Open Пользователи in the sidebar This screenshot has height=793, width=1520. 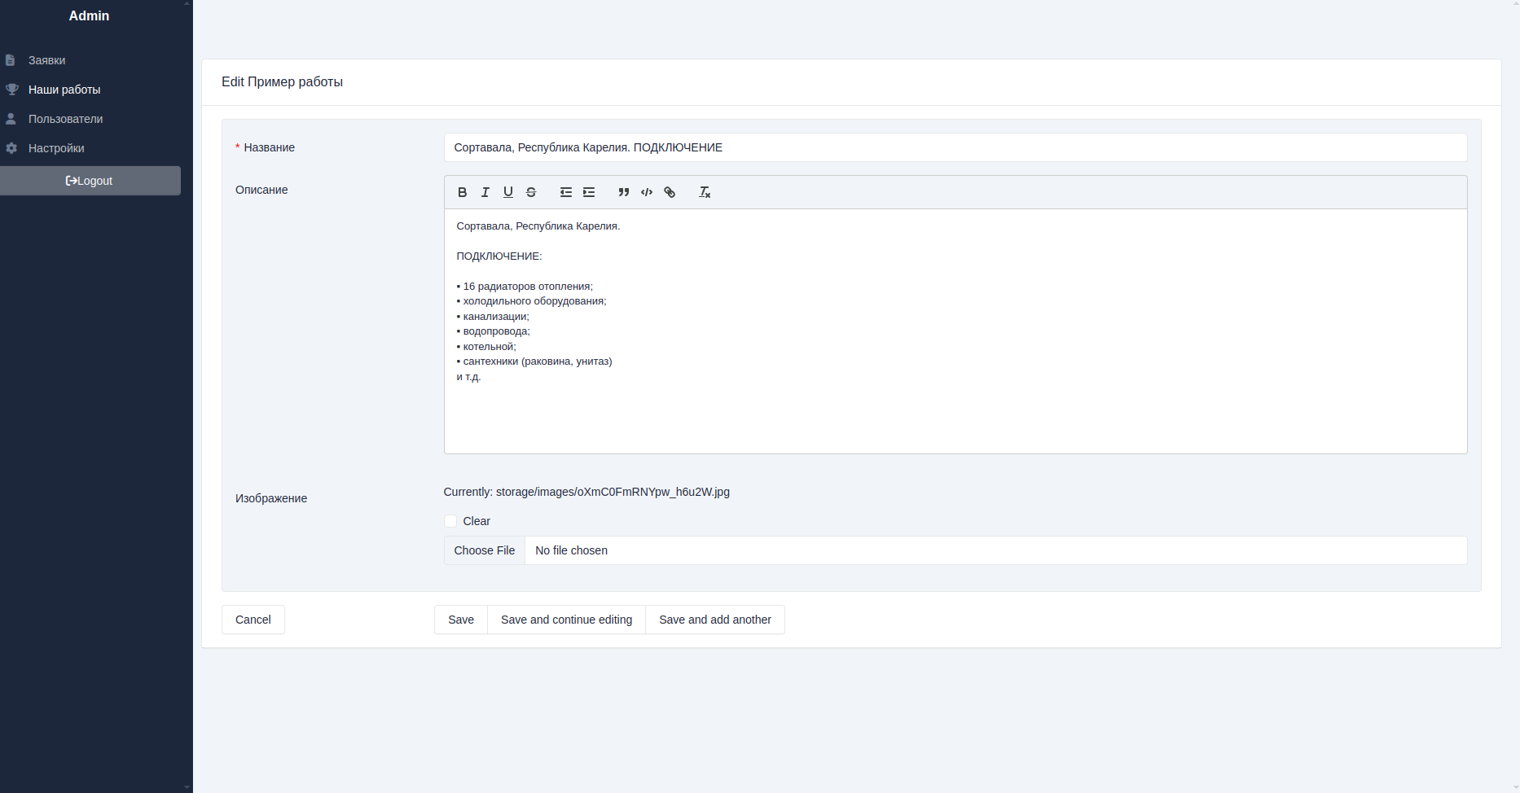[65, 119]
